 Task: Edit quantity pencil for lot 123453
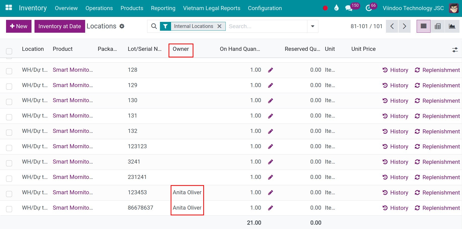coord(271,193)
